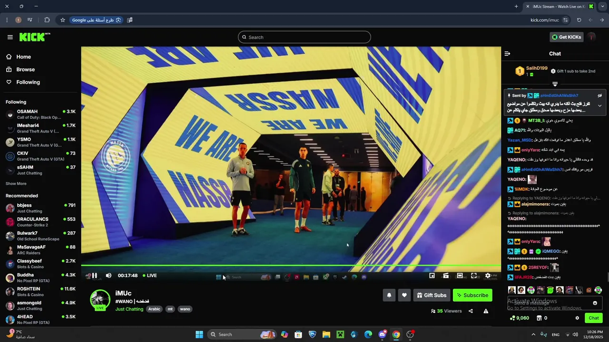609x342 pixels.
Task: Open bbjess recommended channel
Action: (40, 208)
